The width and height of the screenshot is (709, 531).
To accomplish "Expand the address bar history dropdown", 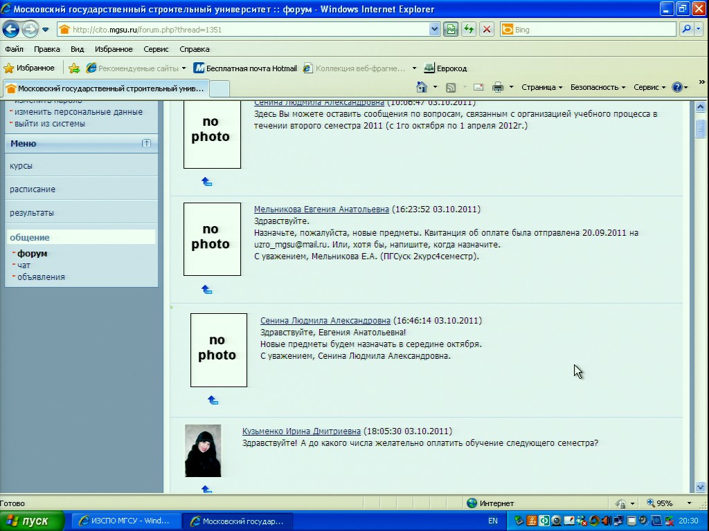I will 434,30.
